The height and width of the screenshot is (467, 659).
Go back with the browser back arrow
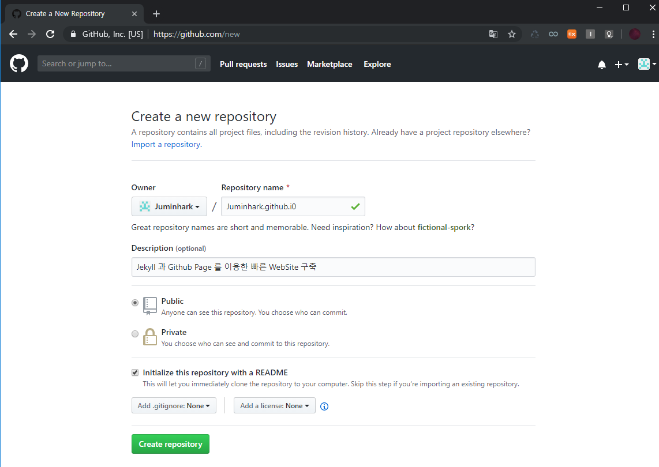[x=13, y=34]
